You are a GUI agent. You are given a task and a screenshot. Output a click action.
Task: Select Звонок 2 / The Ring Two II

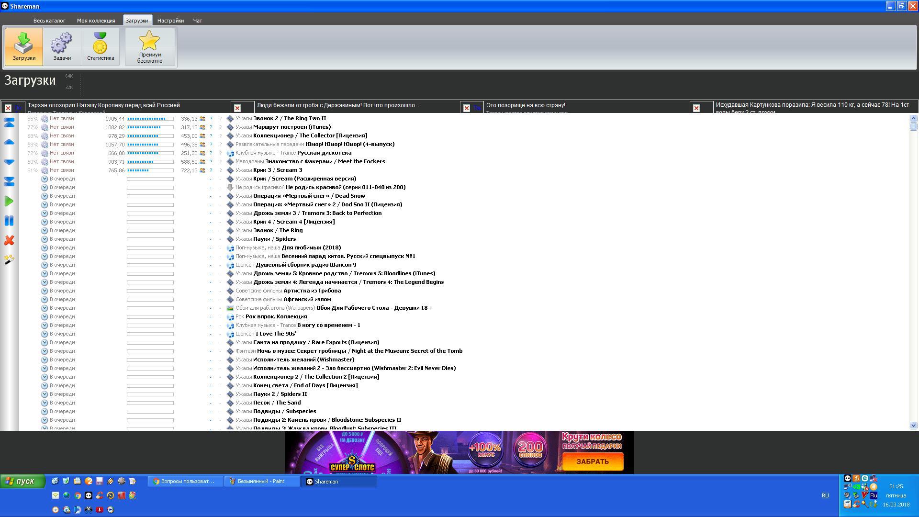pos(290,118)
